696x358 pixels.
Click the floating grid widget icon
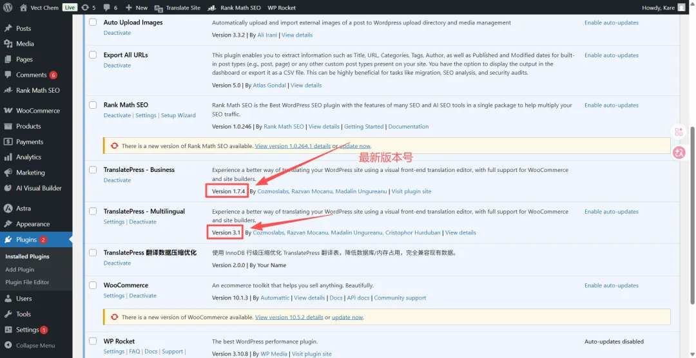(x=679, y=132)
